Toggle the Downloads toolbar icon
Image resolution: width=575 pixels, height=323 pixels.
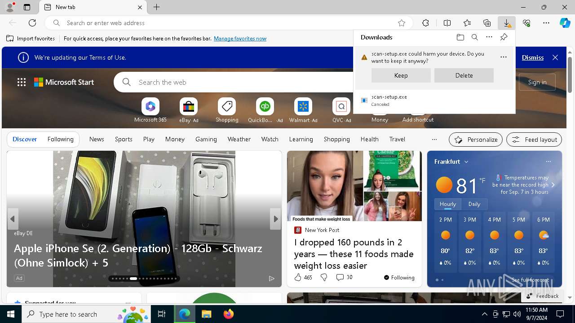pyautogui.click(x=507, y=23)
